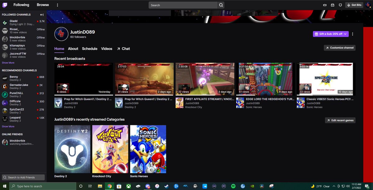Open PureChiLL recommended channel
Screen dimensions: 373x190
(x=23, y=95)
